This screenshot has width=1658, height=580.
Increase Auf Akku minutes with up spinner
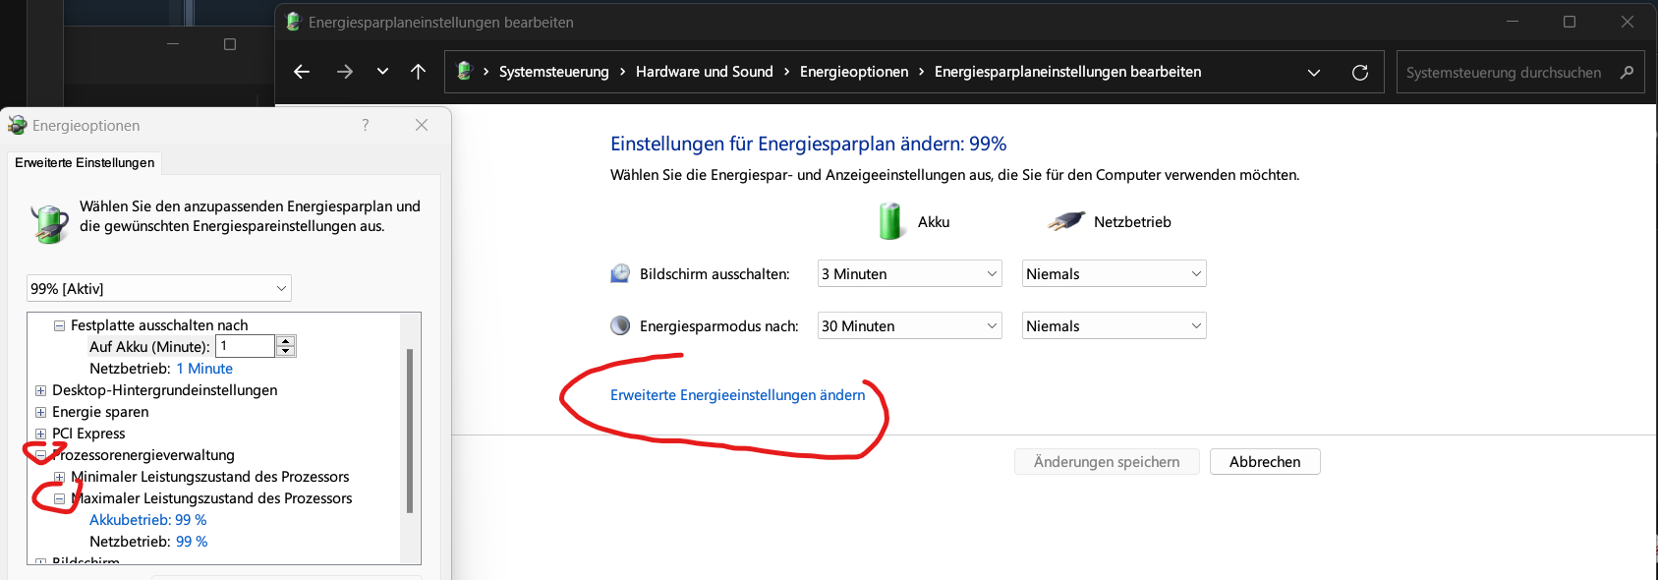click(x=286, y=341)
